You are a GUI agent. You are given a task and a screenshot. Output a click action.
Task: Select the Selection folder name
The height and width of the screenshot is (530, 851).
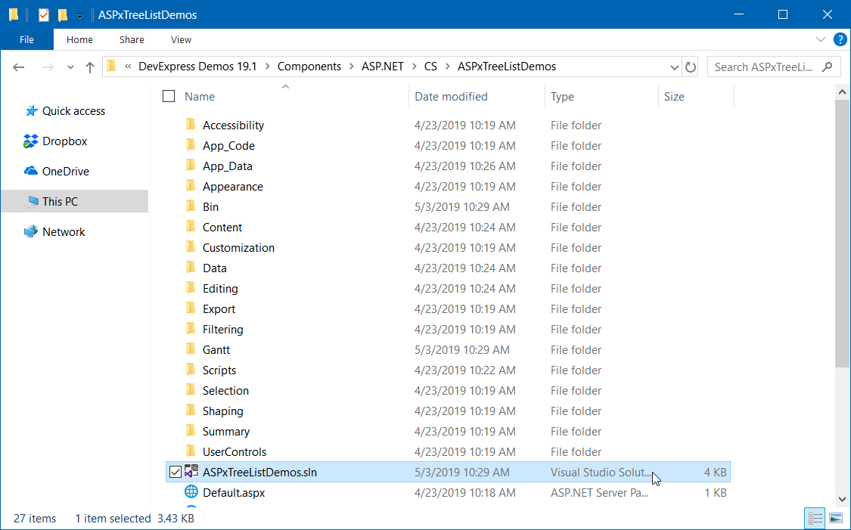tap(225, 391)
